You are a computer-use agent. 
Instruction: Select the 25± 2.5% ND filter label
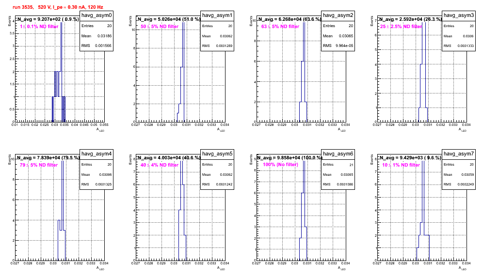401,27
